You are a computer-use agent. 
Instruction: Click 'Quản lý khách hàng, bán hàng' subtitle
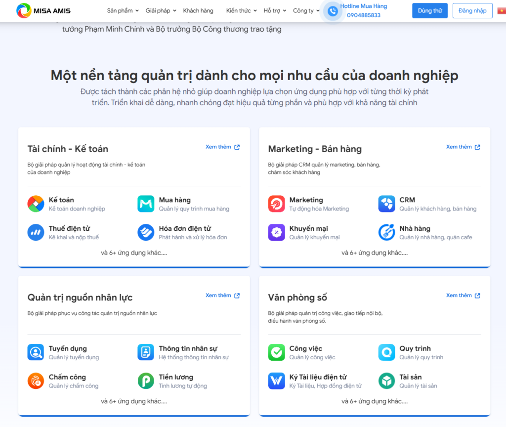pos(438,209)
